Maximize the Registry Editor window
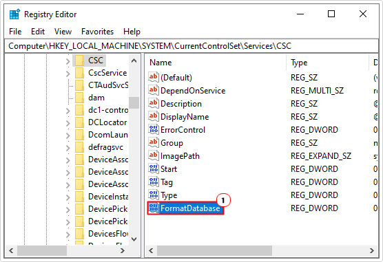The image size is (383, 262). point(331,14)
